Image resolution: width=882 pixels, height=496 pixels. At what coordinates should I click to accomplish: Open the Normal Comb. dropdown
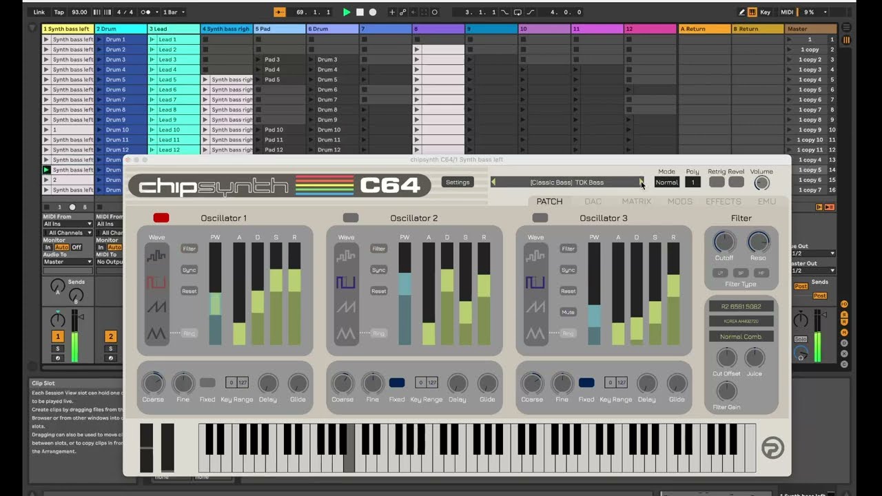tap(741, 337)
